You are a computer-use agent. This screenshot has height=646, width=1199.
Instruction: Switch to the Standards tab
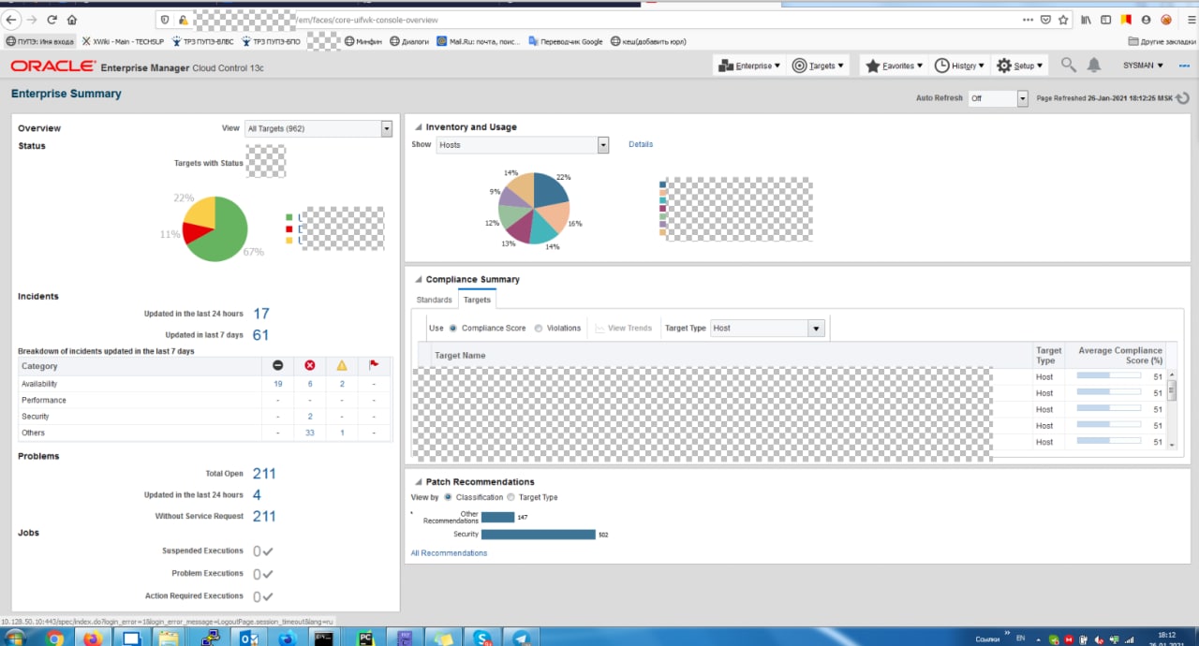pos(434,300)
